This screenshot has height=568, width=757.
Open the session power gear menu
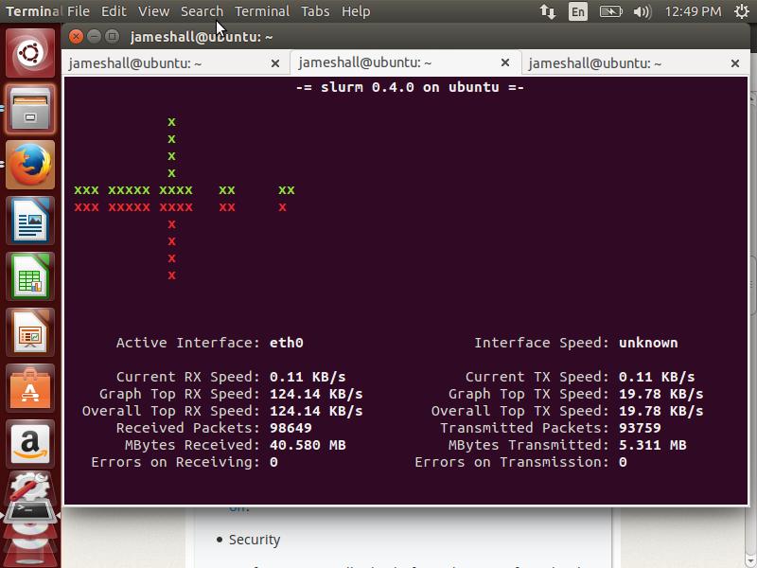(742, 11)
